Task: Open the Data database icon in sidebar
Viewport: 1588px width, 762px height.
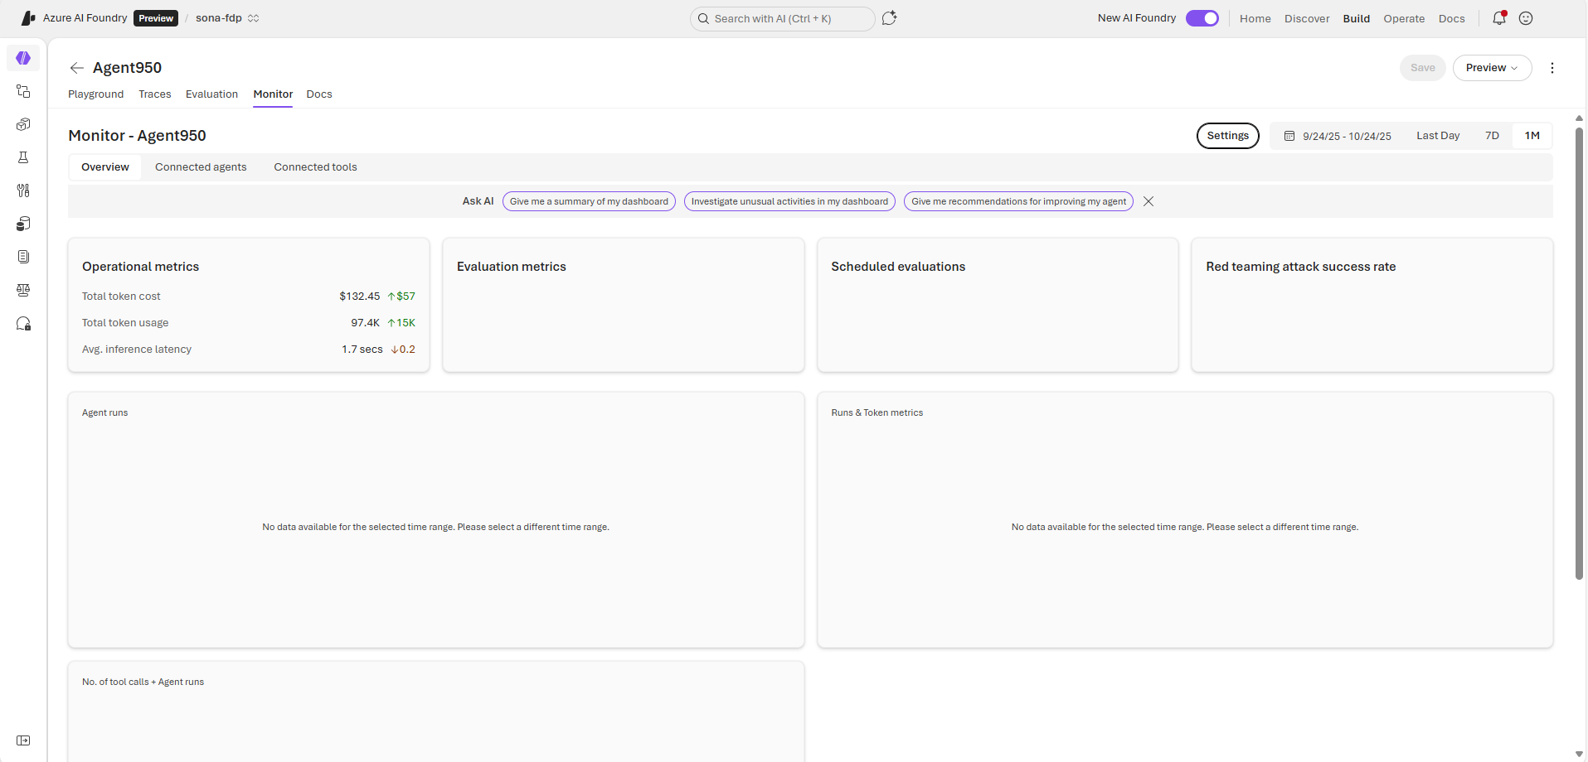Action: coord(23,224)
